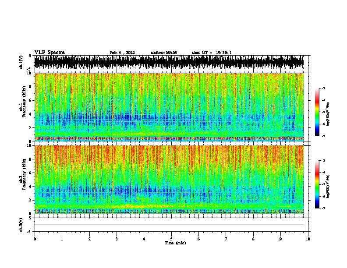Click the ch.2 "Frequency (kHz)" axis label
The image size is (347, 268).
24,174
